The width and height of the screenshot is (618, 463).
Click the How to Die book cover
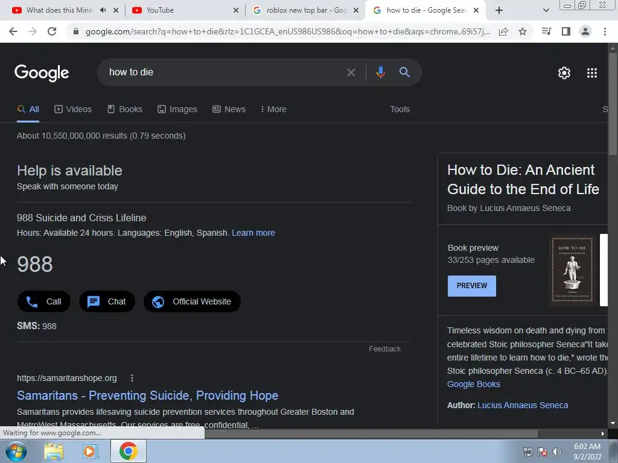coord(572,269)
